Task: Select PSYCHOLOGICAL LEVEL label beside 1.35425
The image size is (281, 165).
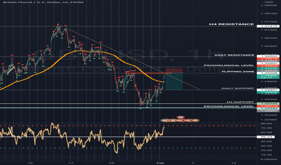Action: (229, 65)
